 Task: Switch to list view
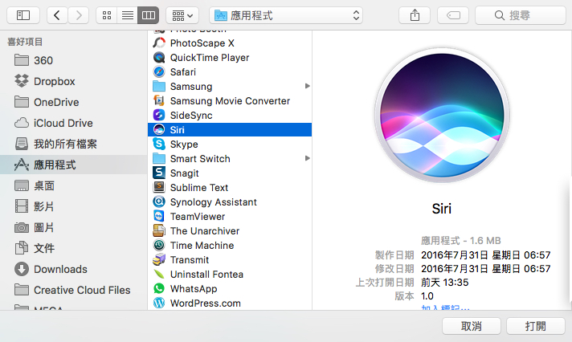(127, 15)
